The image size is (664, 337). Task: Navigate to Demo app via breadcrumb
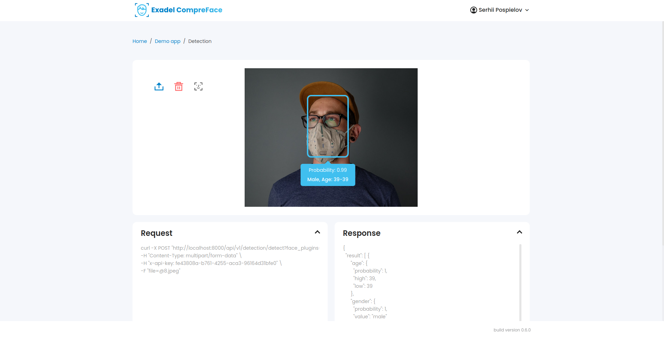click(167, 41)
